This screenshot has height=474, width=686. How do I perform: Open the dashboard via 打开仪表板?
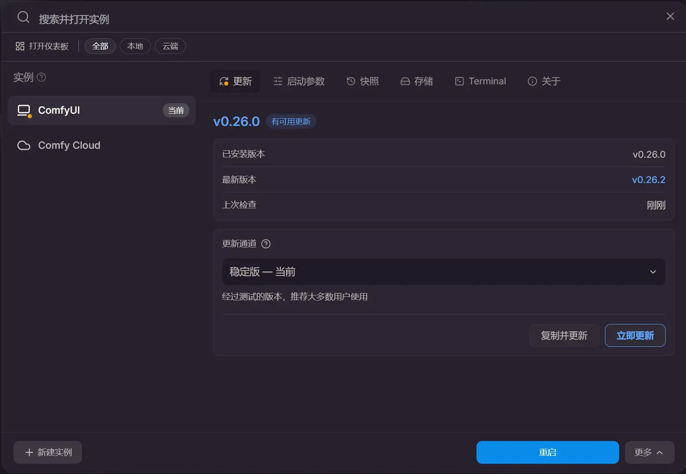coord(42,46)
